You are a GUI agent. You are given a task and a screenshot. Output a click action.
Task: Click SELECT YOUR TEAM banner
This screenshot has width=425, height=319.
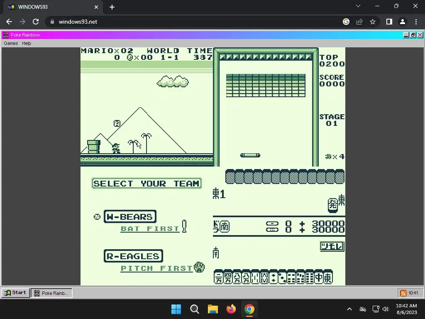tap(147, 183)
